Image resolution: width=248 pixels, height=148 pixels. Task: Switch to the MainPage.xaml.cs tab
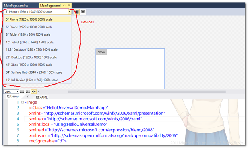16,6
